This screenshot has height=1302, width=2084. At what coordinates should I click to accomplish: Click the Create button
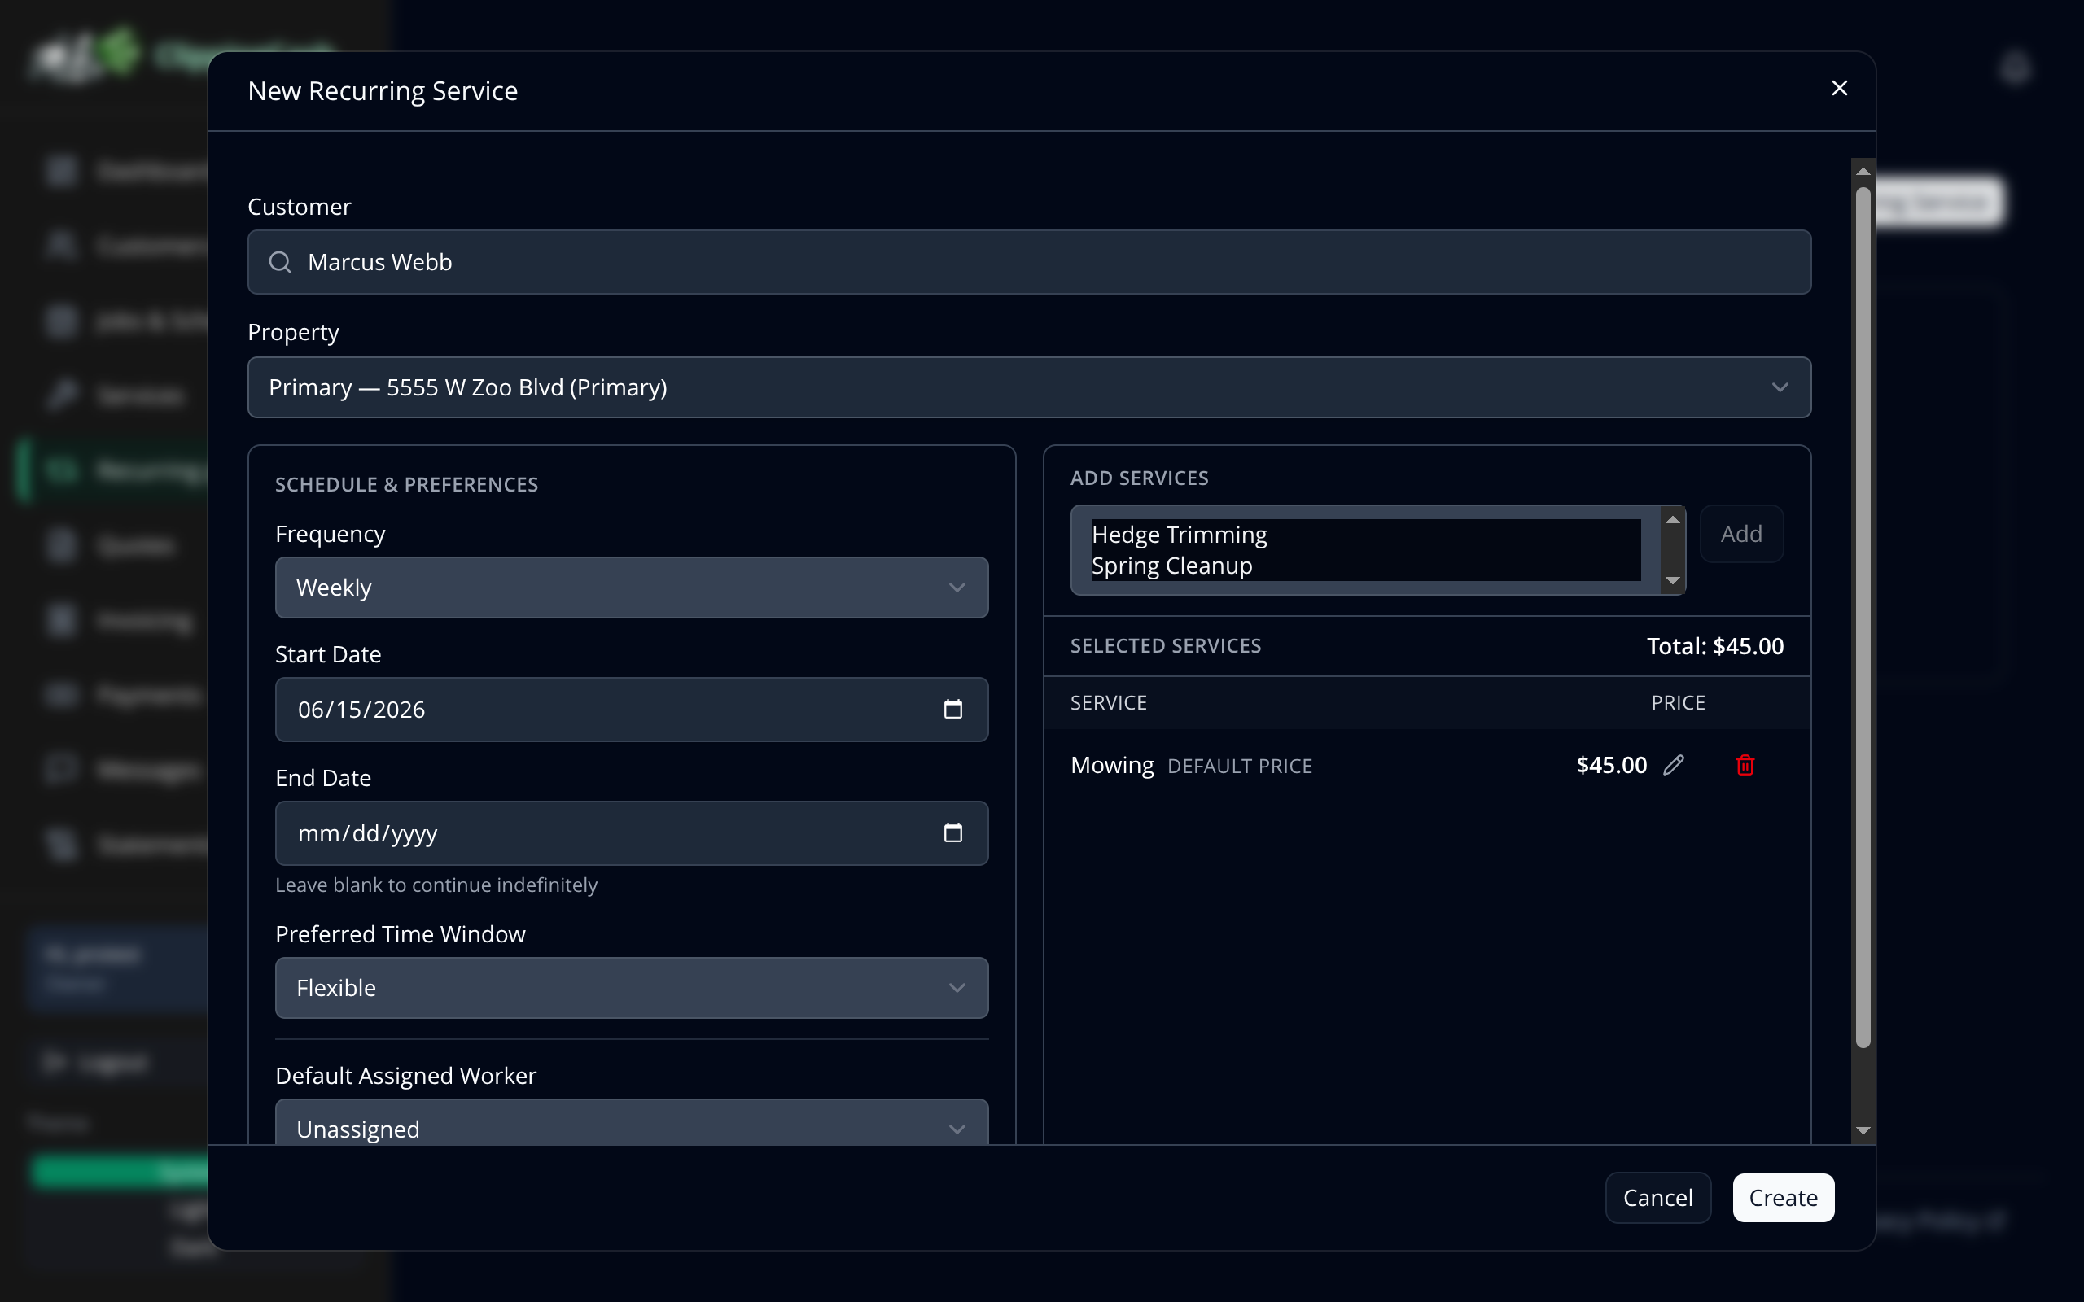[1783, 1198]
